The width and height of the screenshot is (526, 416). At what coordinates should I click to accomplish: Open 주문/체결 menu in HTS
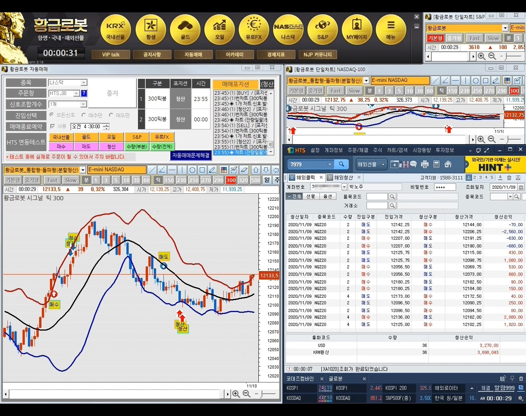click(358, 150)
